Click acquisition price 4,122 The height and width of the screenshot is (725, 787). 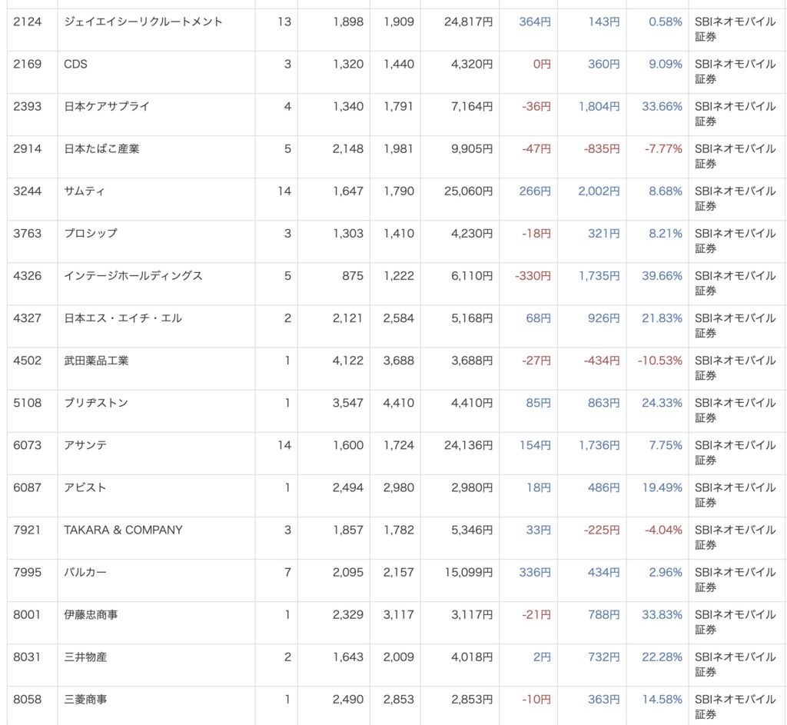(348, 361)
